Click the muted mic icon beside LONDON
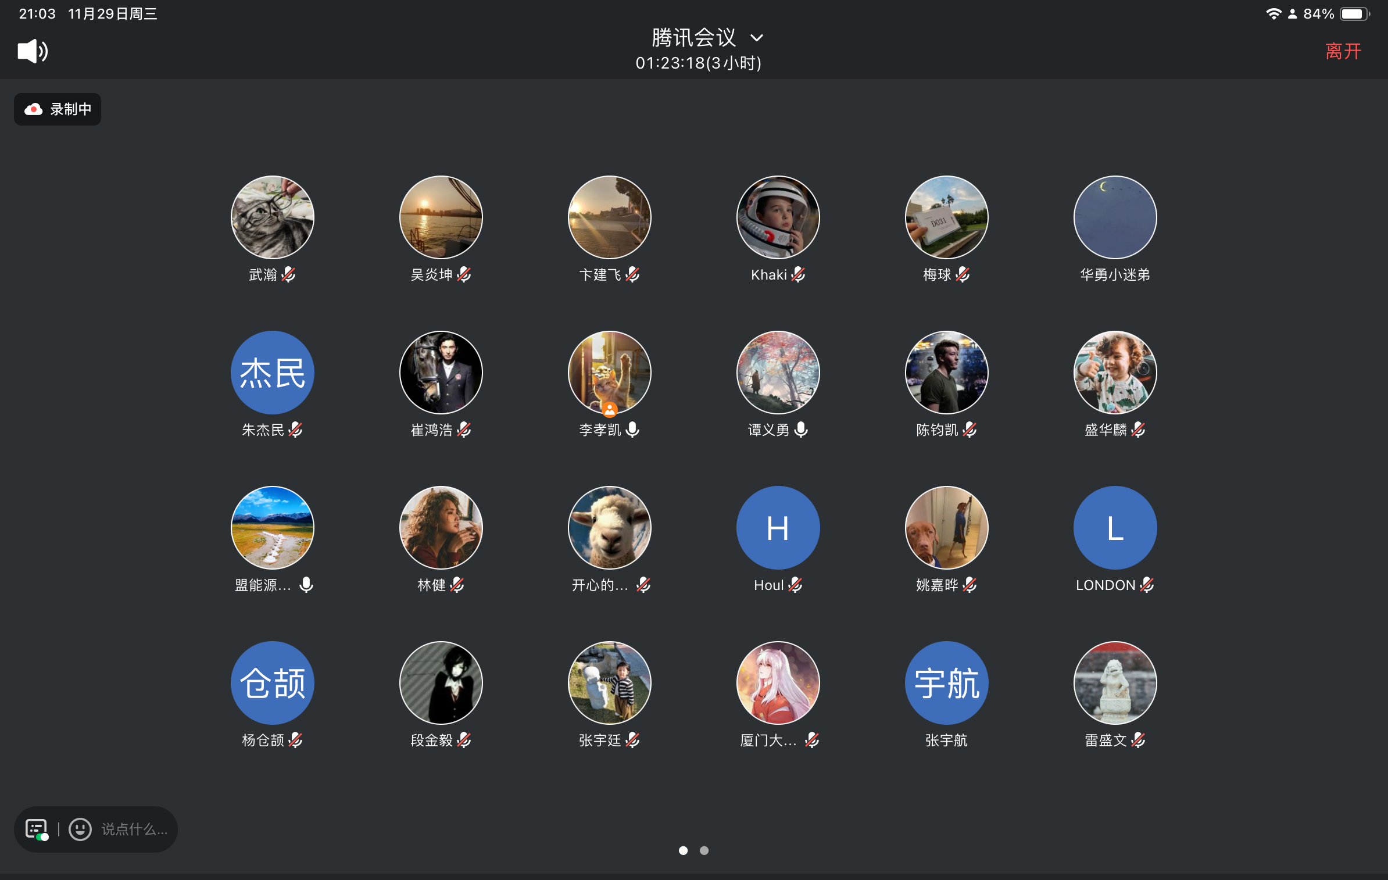The width and height of the screenshot is (1388, 880). pos(1147,585)
